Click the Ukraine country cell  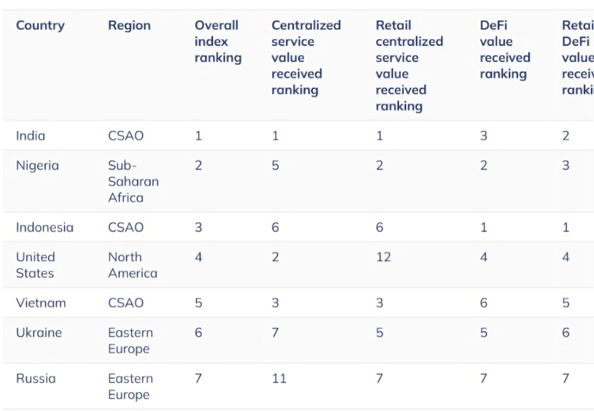[x=39, y=333]
